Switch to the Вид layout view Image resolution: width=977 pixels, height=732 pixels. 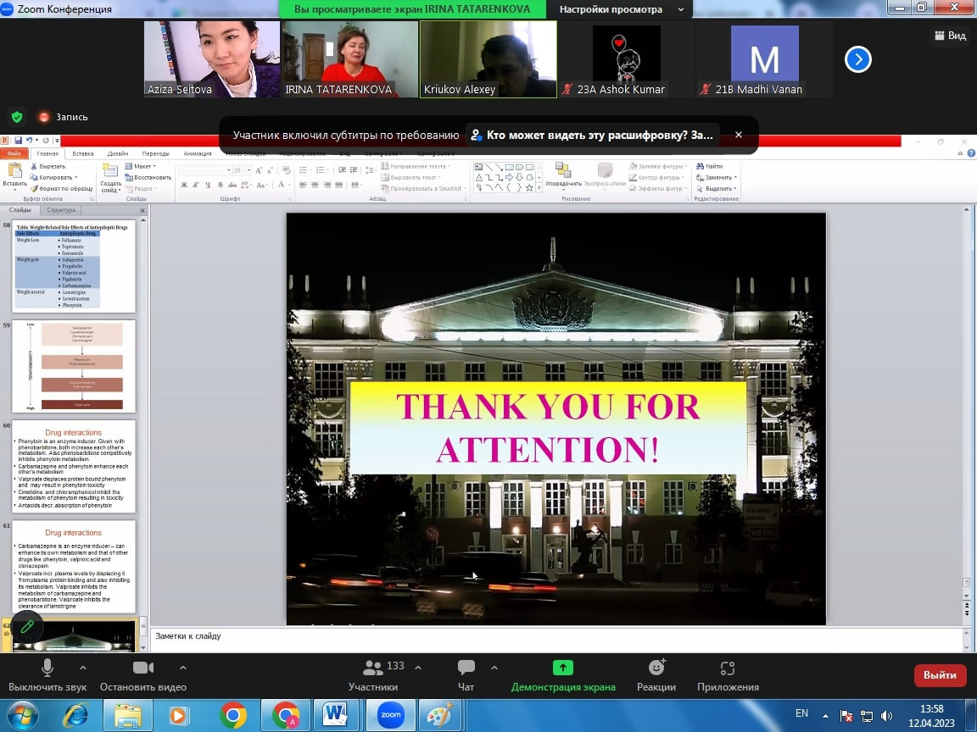950,36
